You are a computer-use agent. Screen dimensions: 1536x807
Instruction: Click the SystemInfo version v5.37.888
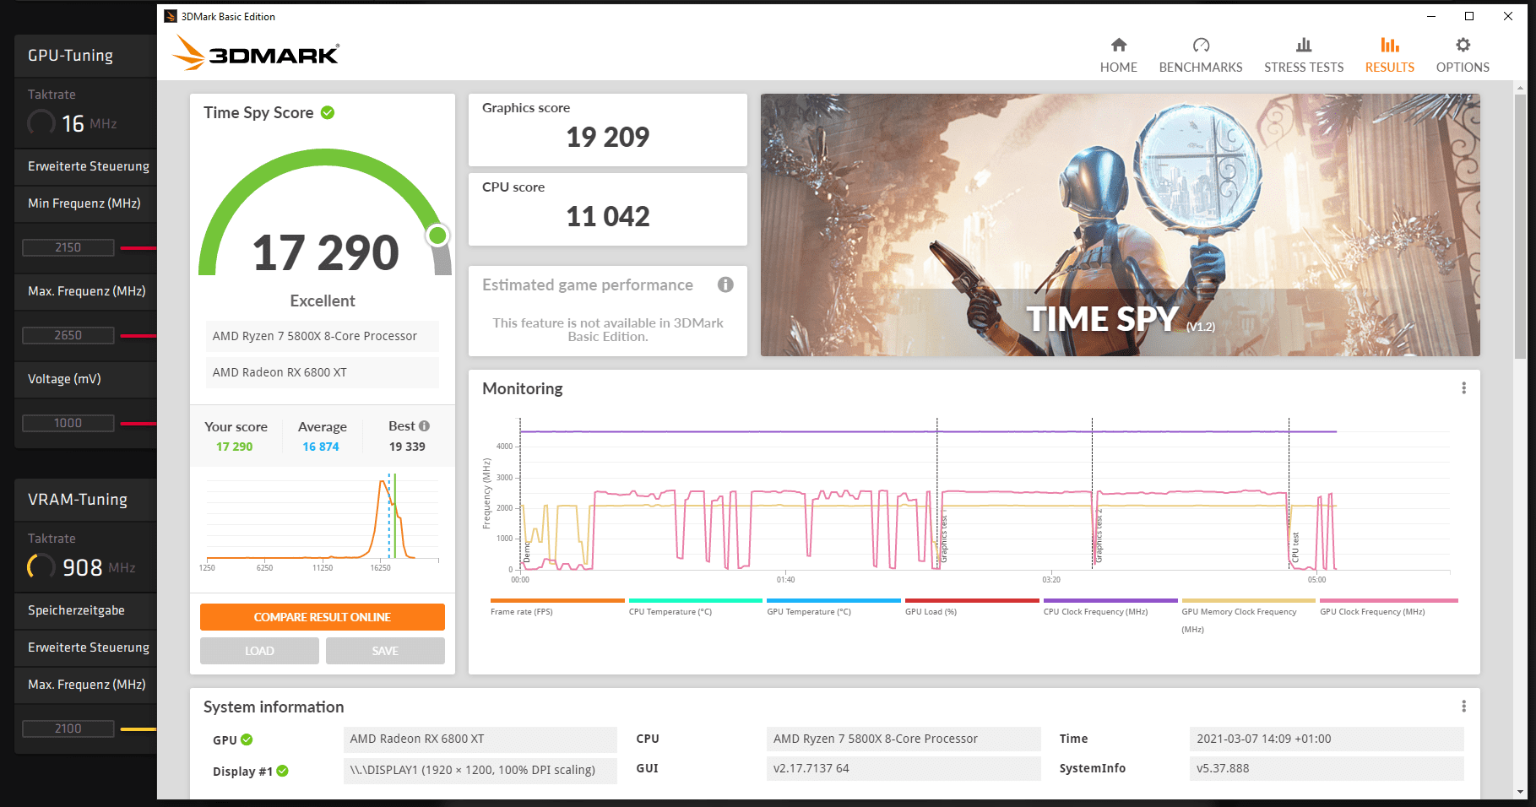click(x=1326, y=768)
